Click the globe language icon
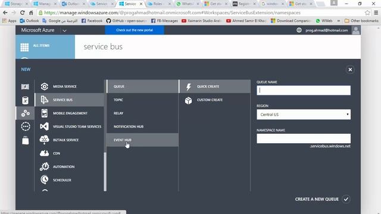Image resolution: width=381 pixels, height=214 pixels. (x=299, y=30)
